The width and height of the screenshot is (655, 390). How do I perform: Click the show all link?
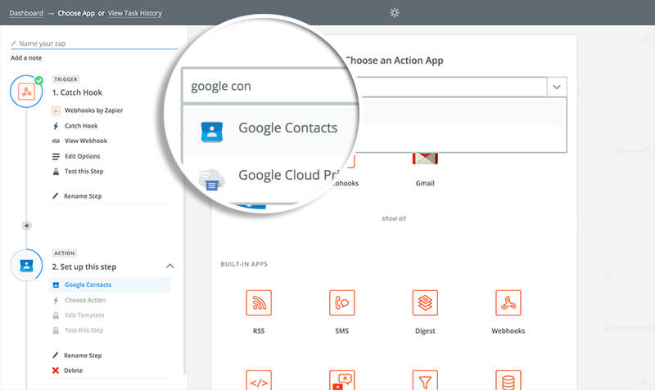coord(394,218)
